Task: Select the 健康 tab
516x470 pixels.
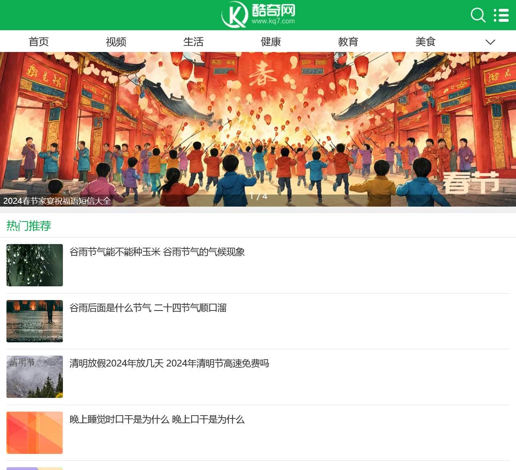Action: tap(271, 41)
